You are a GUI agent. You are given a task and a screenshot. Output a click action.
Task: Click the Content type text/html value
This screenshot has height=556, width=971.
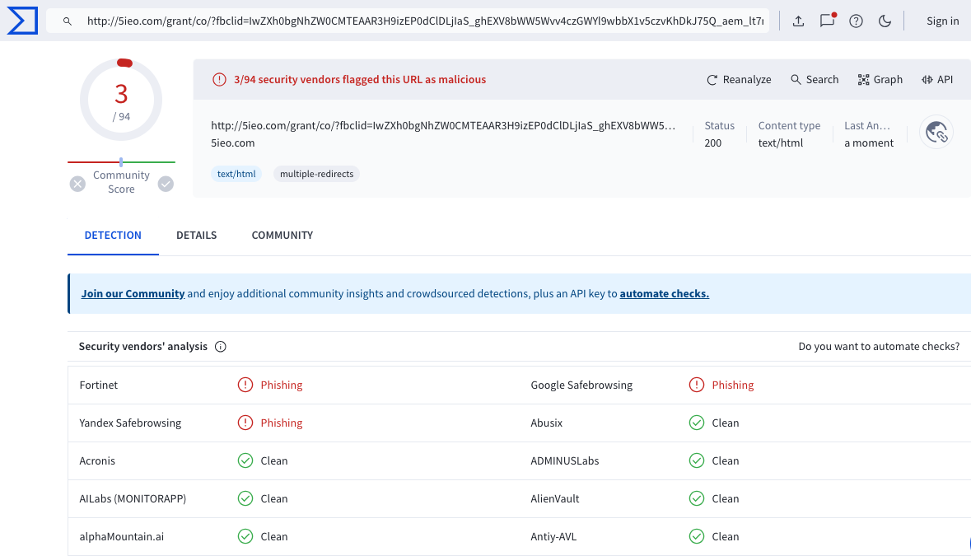click(780, 143)
